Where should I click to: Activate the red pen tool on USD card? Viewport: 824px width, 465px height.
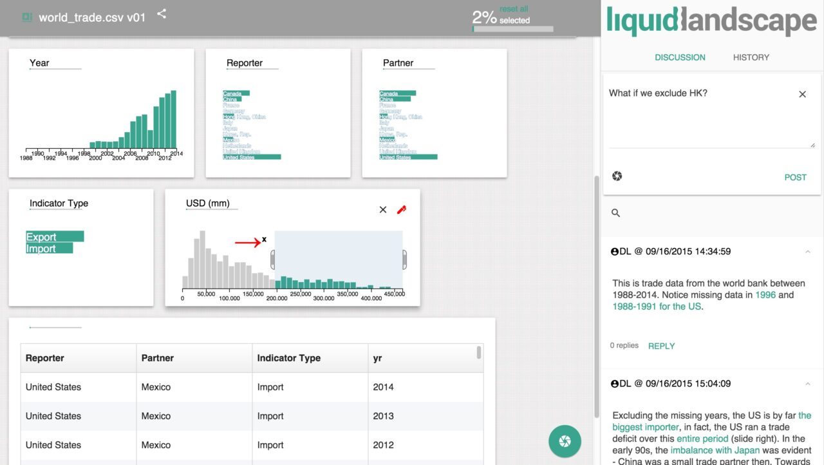[402, 209]
